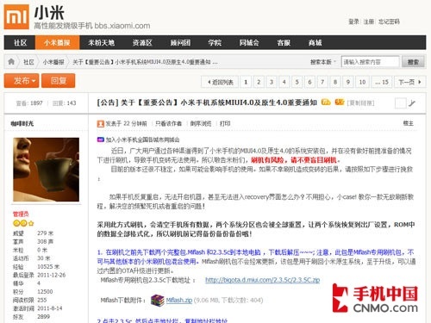
Task: Click 社区 in the breadcrumb
Action: pyautogui.click(x=28, y=62)
